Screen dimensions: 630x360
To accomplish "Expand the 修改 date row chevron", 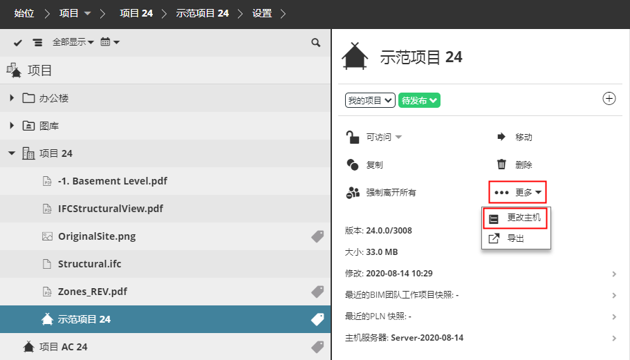I will pos(614,274).
